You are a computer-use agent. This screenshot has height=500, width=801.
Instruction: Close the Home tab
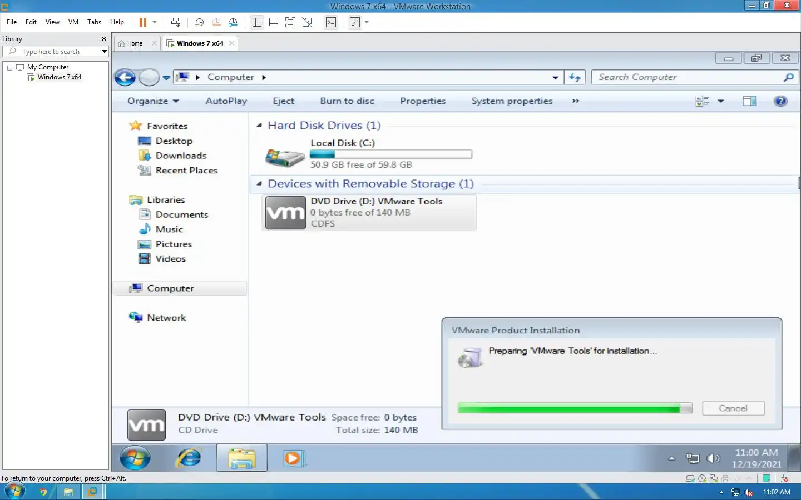tap(154, 43)
